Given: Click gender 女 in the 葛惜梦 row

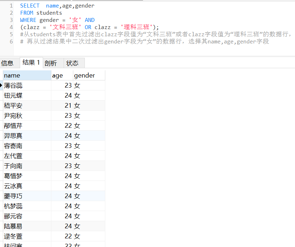Looking at the screenshot, I should 89,176.
